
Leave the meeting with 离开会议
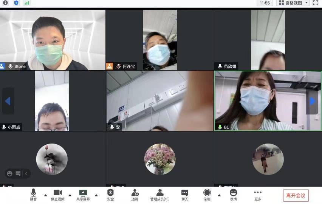pyautogui.click(x=296, y=195)
